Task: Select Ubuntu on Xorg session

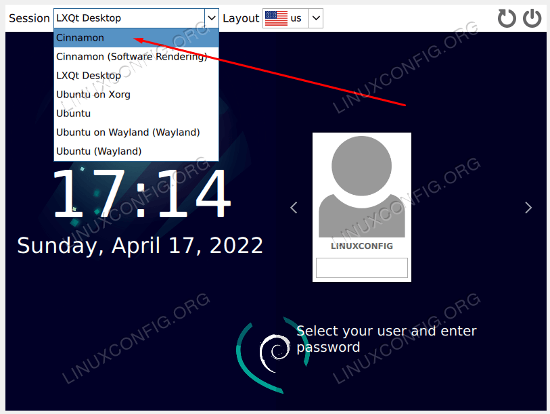Action: coord(136,95)
